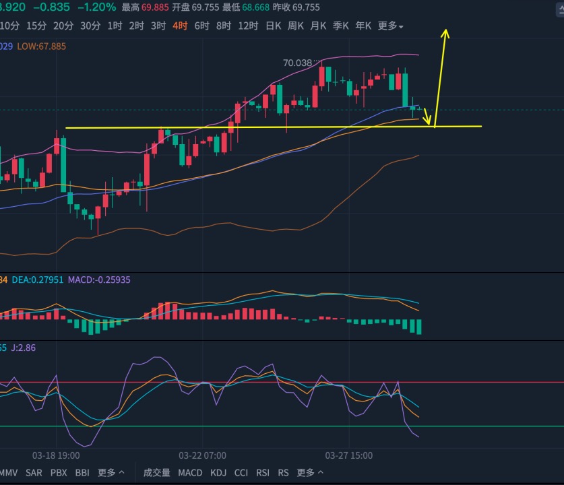Viewport: 564px width, 485px height.
Task: Select the MACD sub-indicator
Action: tap(190, 473)
